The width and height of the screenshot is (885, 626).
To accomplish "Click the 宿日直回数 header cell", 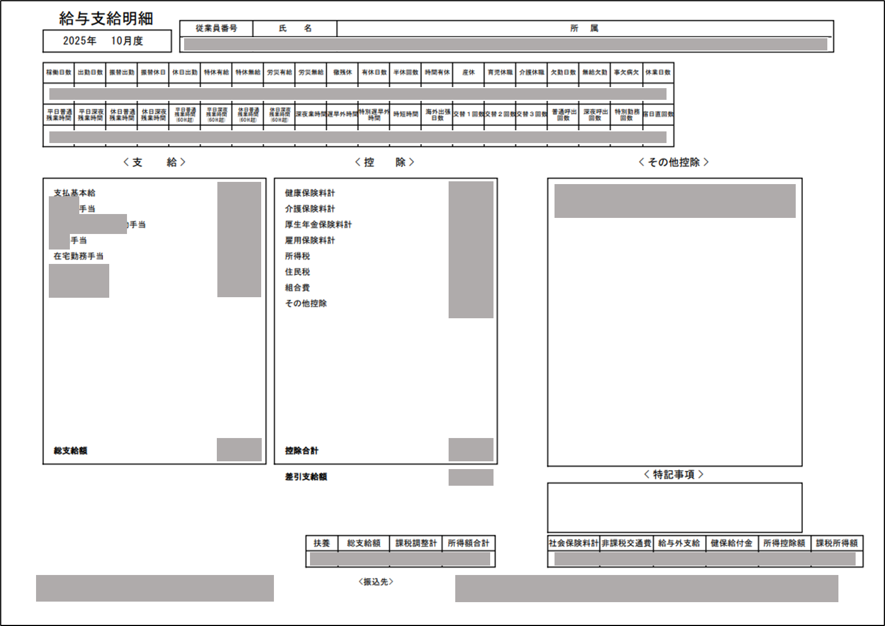I will [x=658, y=115].
